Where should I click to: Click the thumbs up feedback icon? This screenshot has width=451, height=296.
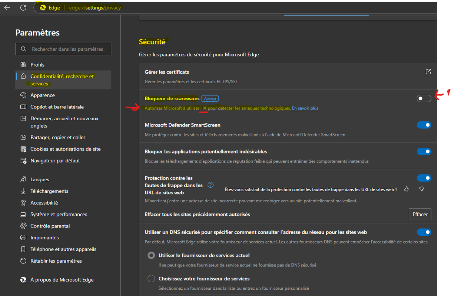pyautogui.click(x=407, y=189)
